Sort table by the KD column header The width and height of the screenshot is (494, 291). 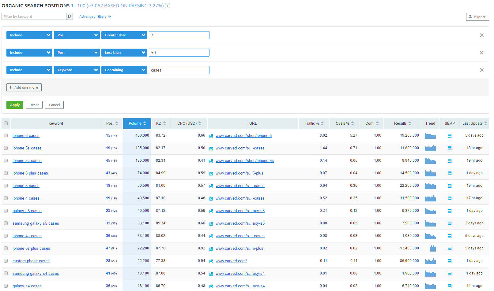point(161,123)
